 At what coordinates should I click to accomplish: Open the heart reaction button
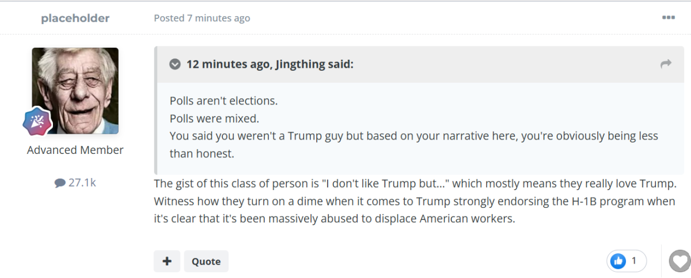click(680, 261)
